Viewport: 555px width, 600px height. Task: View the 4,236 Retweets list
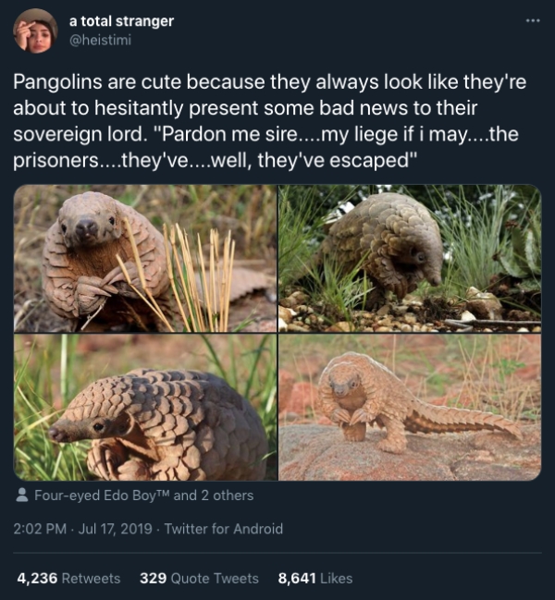point(68,578)
